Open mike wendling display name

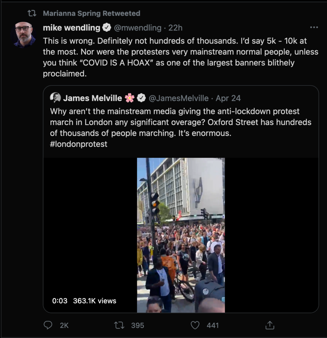(x=72, y=28)
